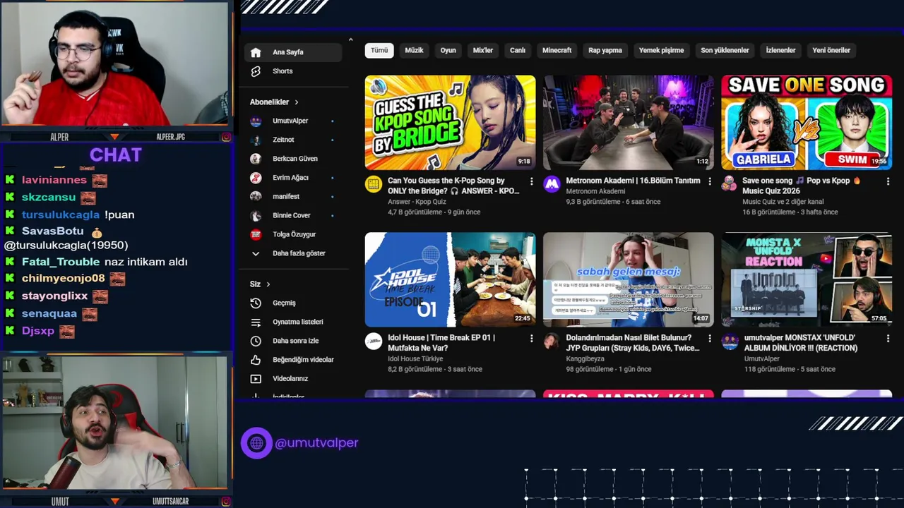Image resolution: width=904 pixels, height=508 pixels.
Task: Play the 'sabah gelen mesaj' thumbnail
Action: [x=629, y=280]
